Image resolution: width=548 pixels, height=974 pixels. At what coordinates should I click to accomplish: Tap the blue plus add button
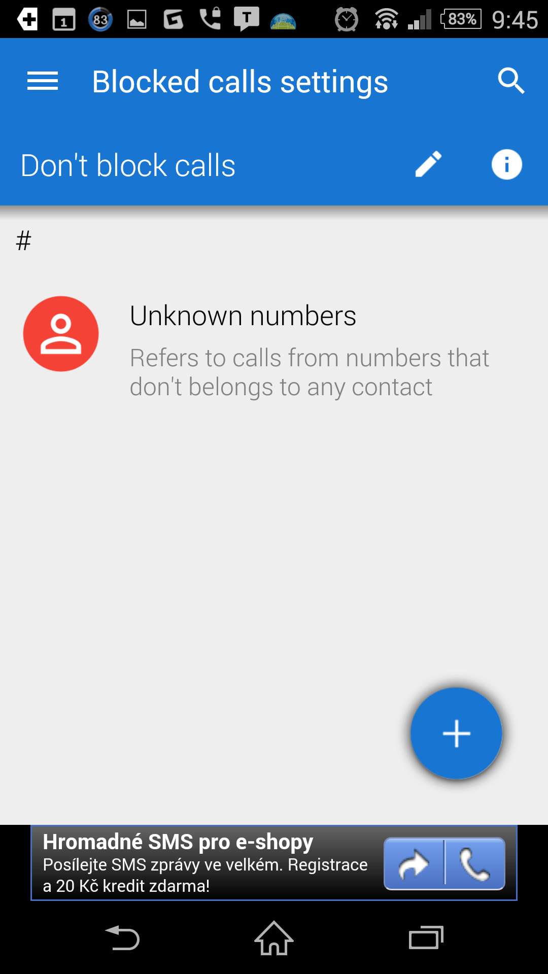(456, 734)
